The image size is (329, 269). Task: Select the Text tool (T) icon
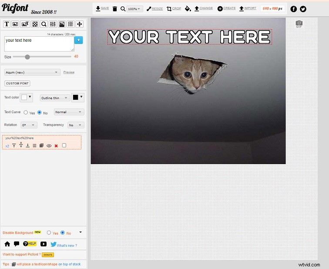7,24
